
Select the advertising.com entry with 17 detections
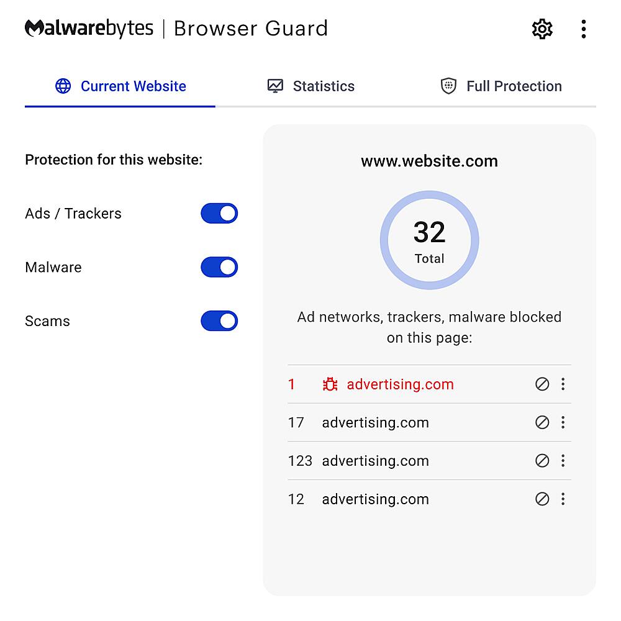[375, 422]
